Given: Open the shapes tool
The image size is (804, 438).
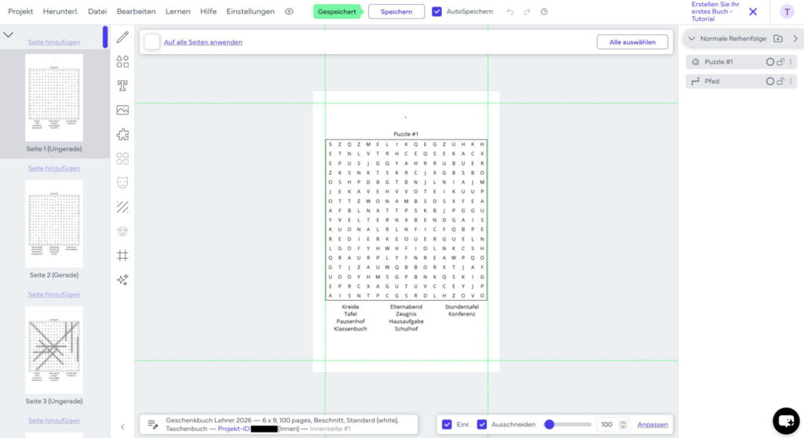Looking at the screenshot, I should point(122,61).
